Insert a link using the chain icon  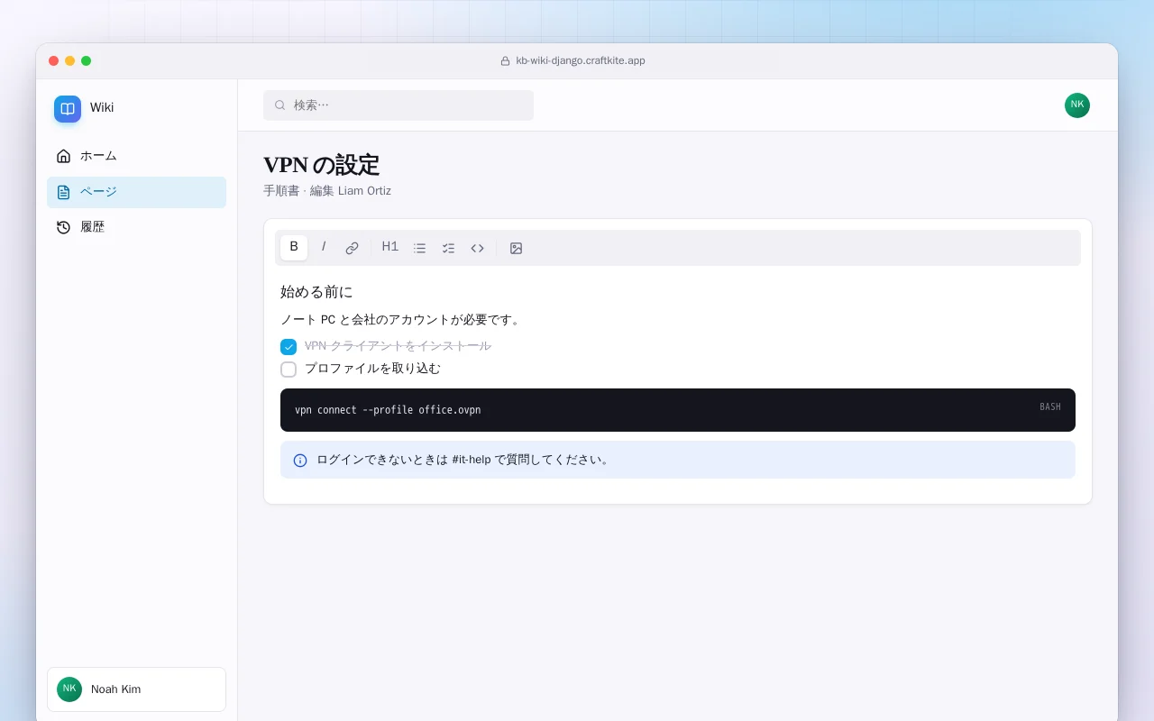pos(353,248)
